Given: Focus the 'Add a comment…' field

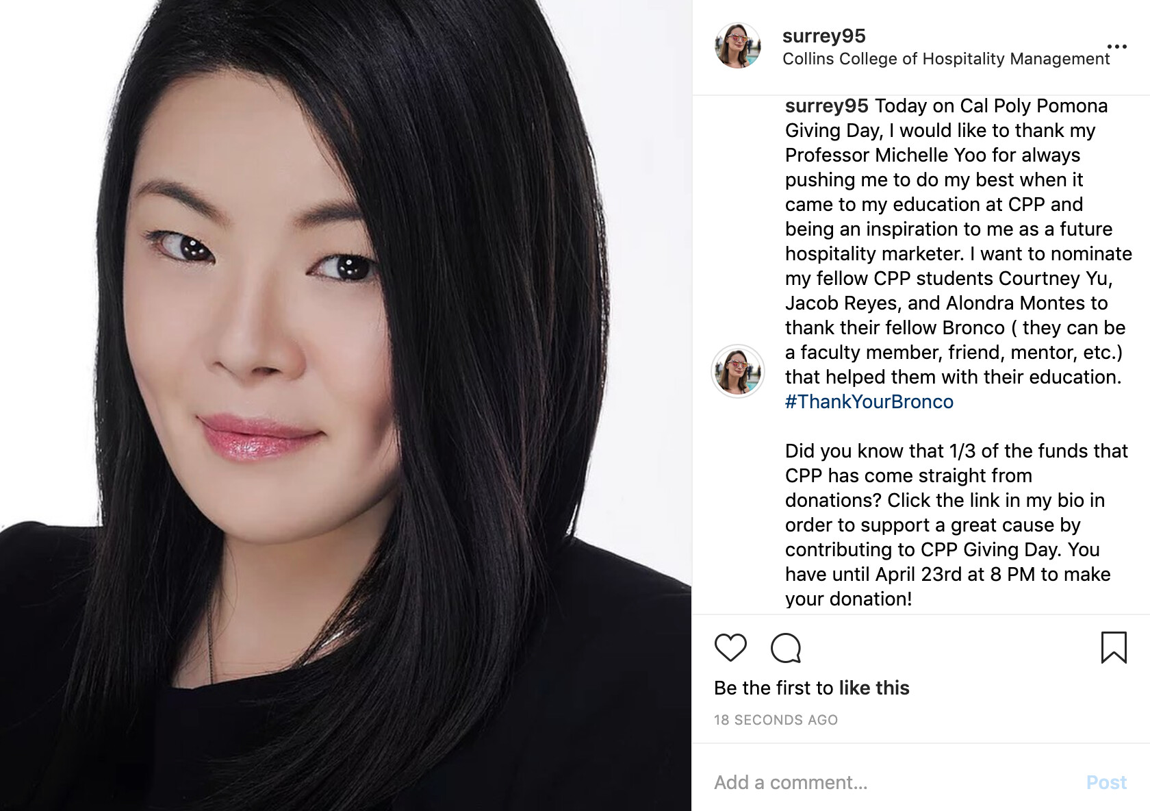Looking at the screenshot, I should coord(890,782).
